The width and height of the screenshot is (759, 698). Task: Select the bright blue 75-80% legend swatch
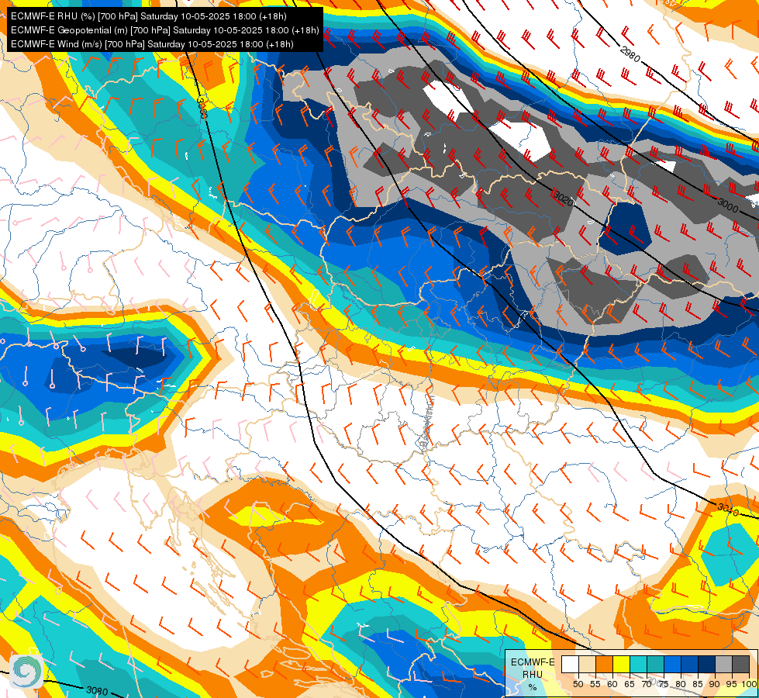coord(673,664)
